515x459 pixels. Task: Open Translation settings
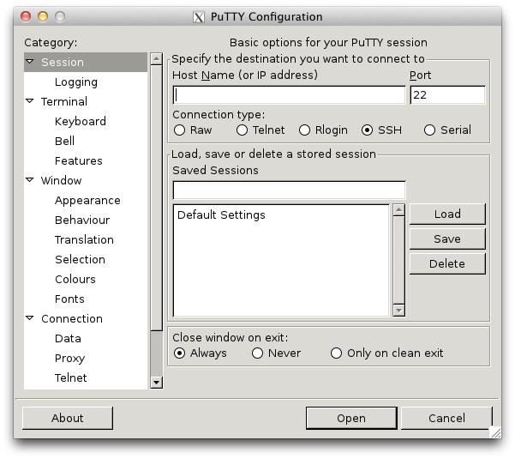click(x=85, y=239)
